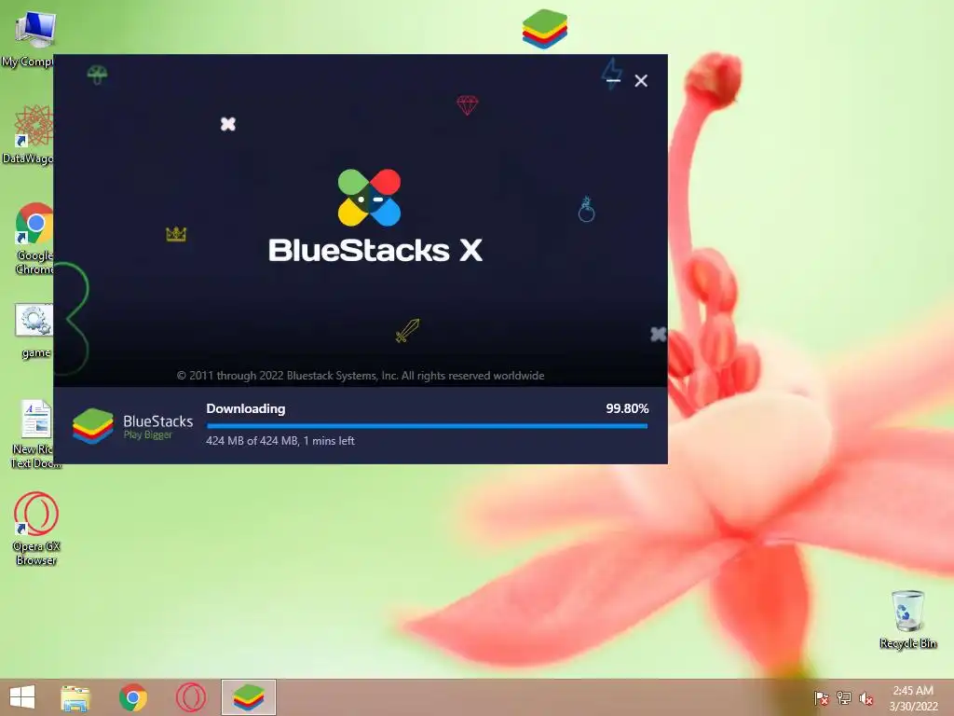Open the taskbar clock showing 2:45 AM

(913, 697)
